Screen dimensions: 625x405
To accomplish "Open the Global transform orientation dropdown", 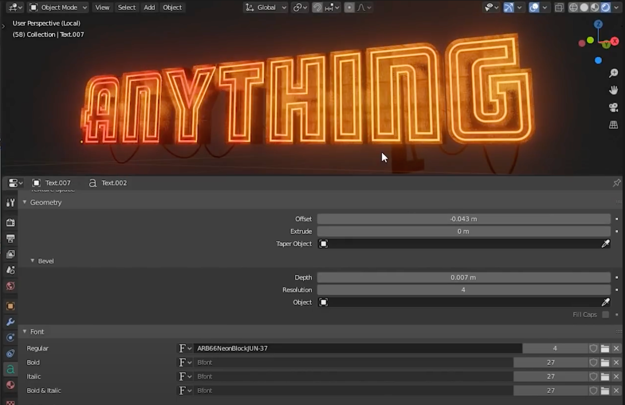I will coord(266,7).
